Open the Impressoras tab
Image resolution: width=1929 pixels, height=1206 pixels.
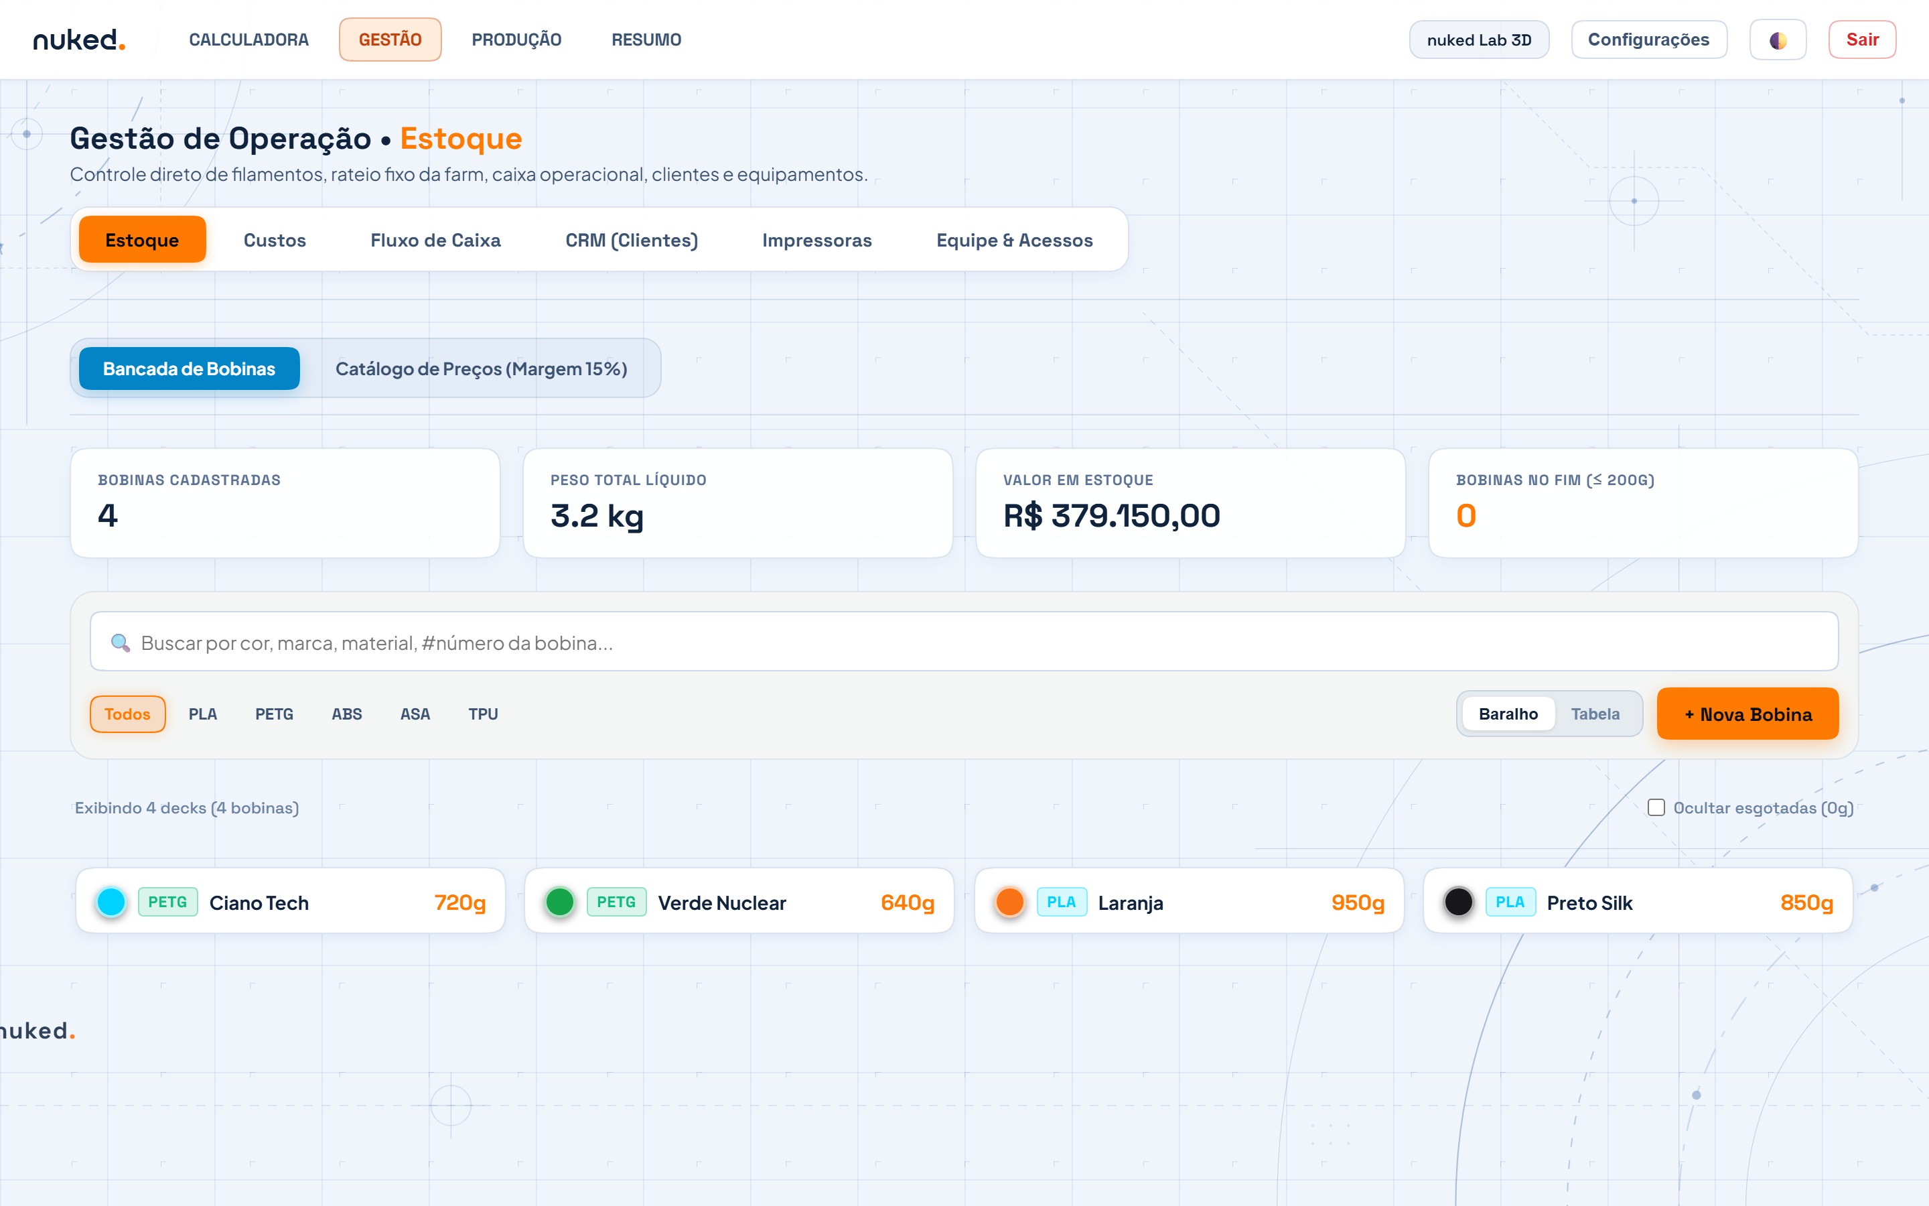817,239
